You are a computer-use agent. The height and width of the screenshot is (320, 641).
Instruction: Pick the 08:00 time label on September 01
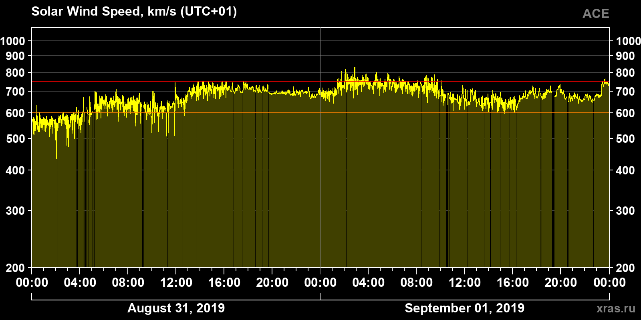point(417,283)
